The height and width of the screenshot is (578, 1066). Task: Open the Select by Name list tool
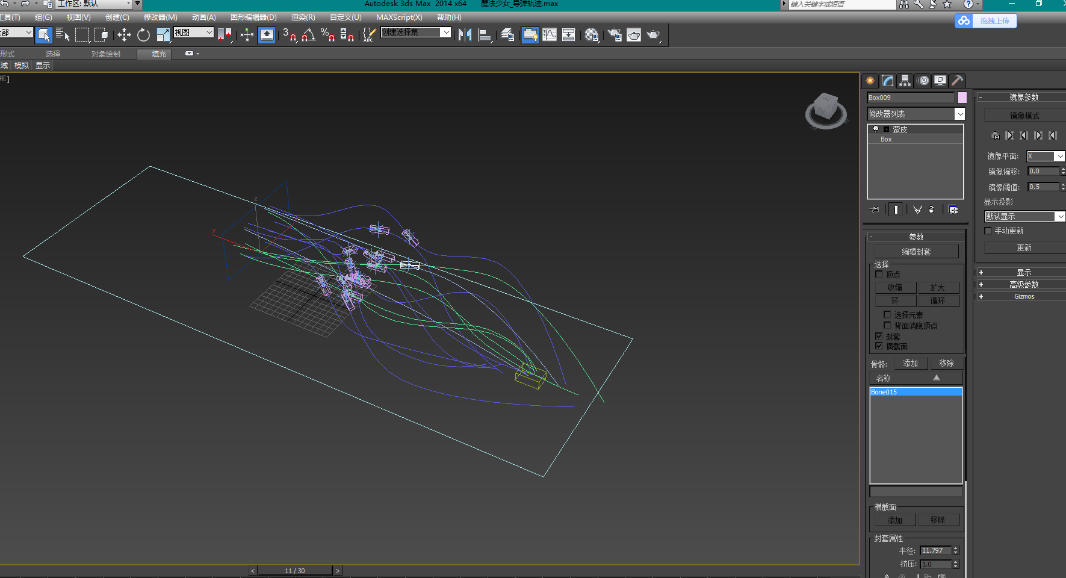[x=63, y=35]
